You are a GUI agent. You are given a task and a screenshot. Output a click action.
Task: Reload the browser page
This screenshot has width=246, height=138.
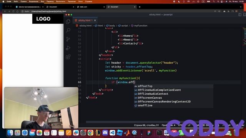coord(13,11)
